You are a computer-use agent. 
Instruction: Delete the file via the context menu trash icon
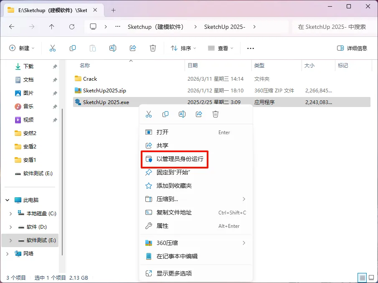coord(216,114)
